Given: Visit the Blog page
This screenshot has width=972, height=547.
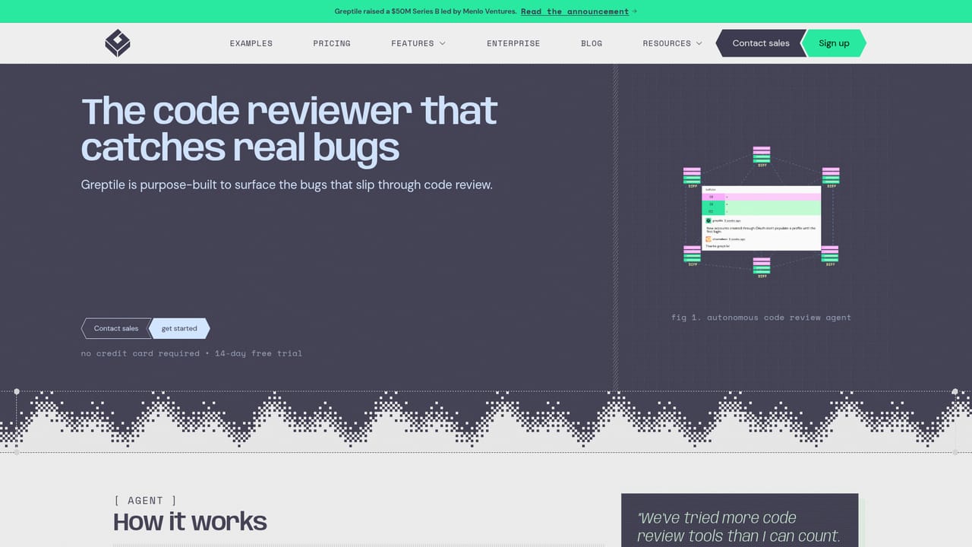Looking at the screenshot, I should click(x=592, y=43).
